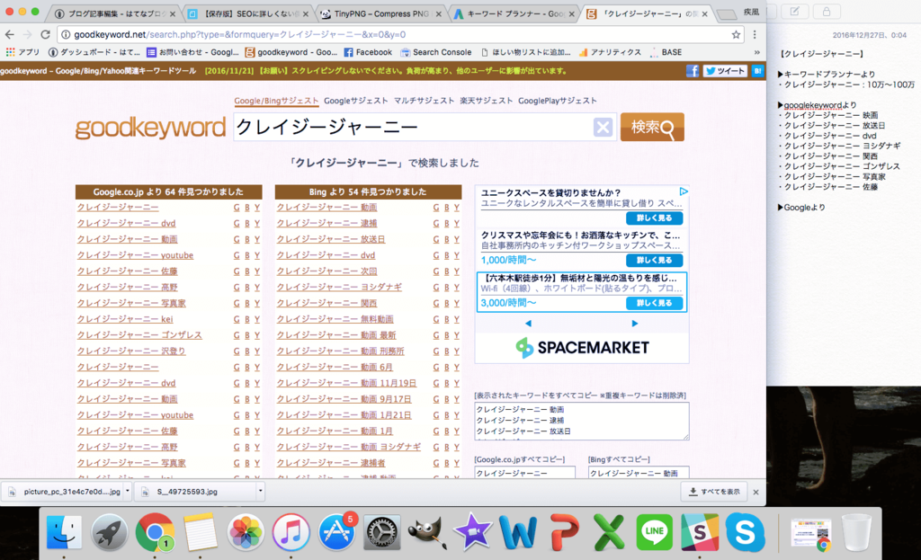Click the 検索 search button

[652, 127]
